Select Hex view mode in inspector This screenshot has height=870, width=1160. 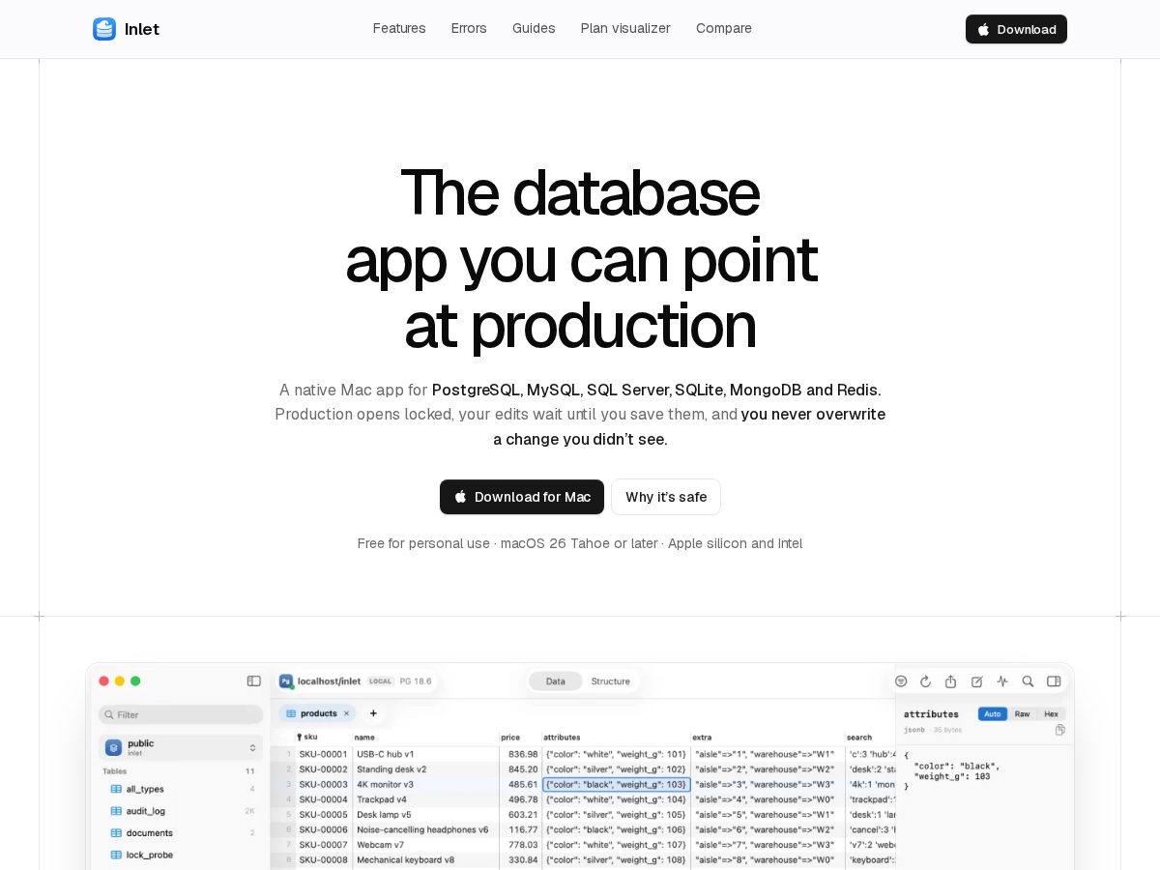click(1051, 713)
